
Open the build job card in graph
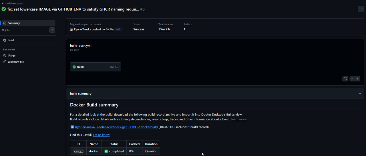click(x=96, y=67)
